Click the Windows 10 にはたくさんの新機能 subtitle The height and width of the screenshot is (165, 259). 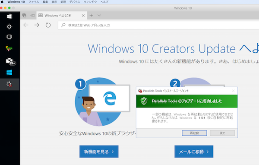coord(189,61)
